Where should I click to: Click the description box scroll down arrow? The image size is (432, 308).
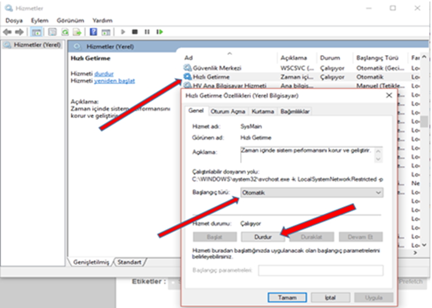click(378, 159)
